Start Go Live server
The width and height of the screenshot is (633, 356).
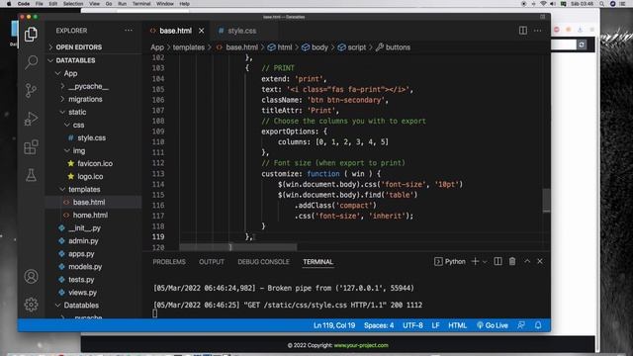pyautogui.click(x=493, y=325)
